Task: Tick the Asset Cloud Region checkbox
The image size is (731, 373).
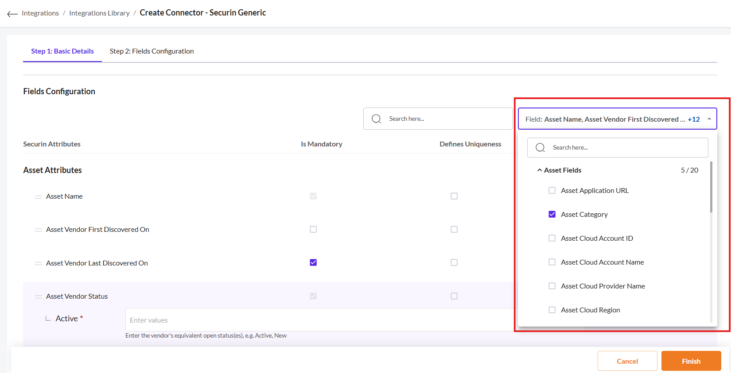Action: 552,310
